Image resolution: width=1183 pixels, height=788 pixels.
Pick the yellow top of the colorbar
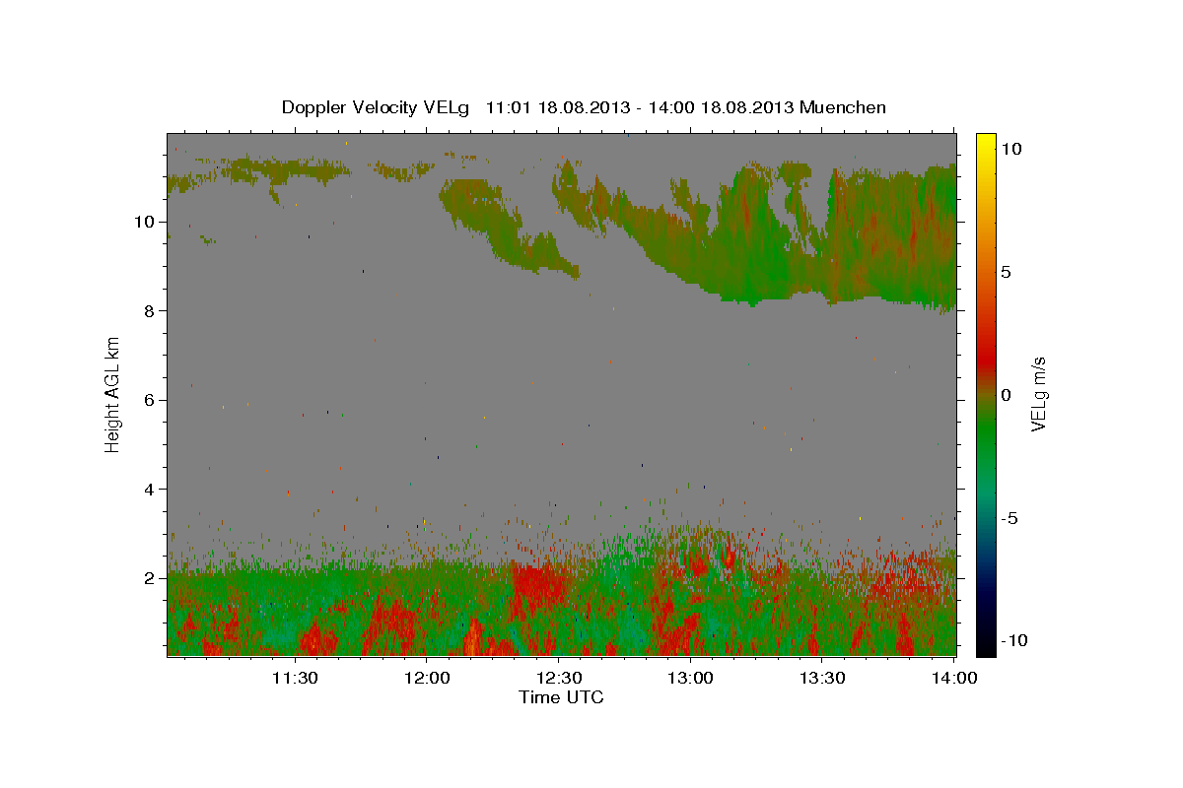(x=986, y=143)
